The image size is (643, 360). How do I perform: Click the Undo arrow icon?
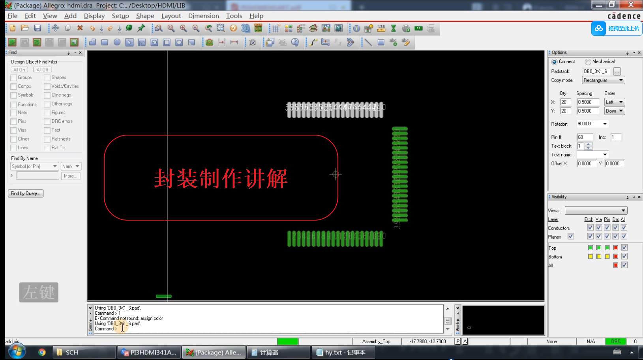point(92,28)
